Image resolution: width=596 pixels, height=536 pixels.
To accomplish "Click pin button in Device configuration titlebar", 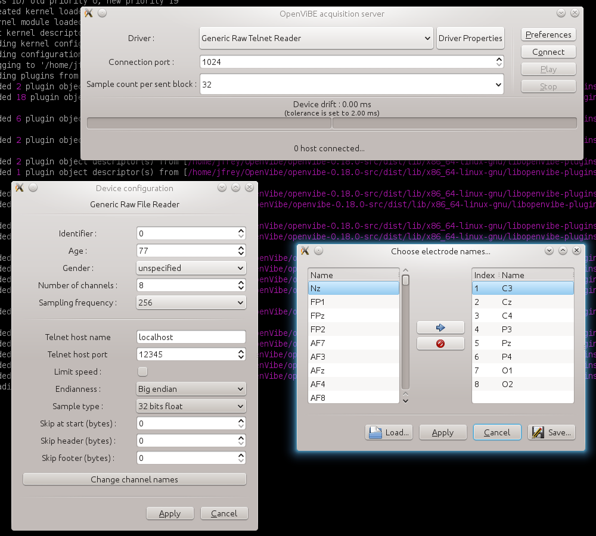I will [33, 188].
